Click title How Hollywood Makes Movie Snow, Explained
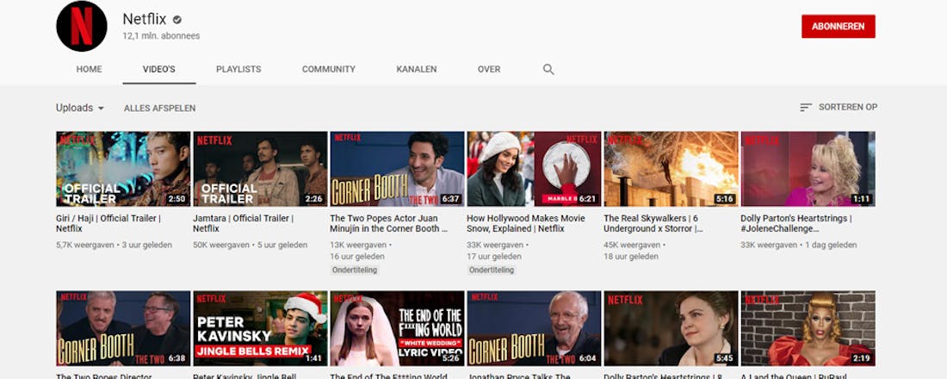 coord(526,224)
